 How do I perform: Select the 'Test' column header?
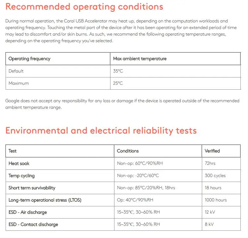13,151
